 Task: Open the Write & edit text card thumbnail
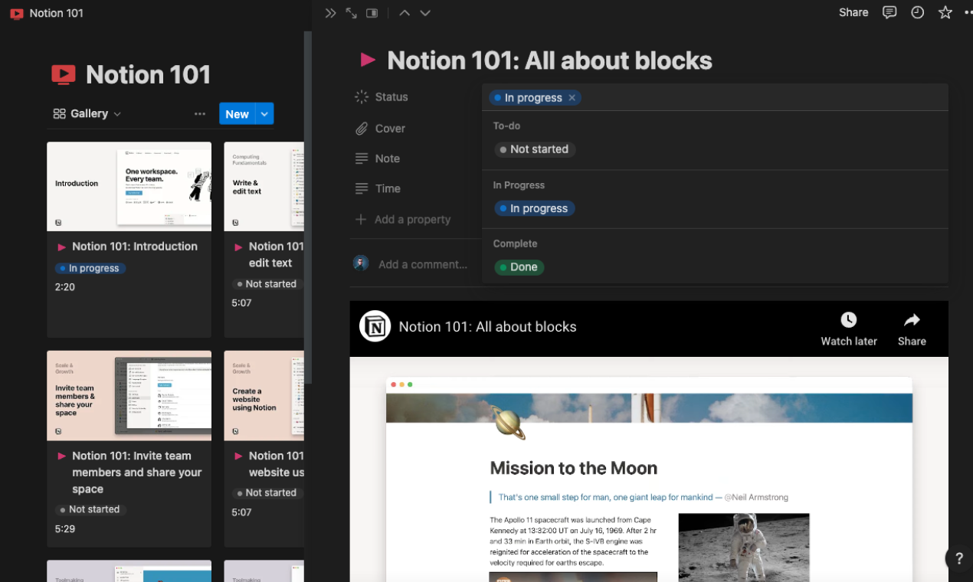[x=264, y=186]
